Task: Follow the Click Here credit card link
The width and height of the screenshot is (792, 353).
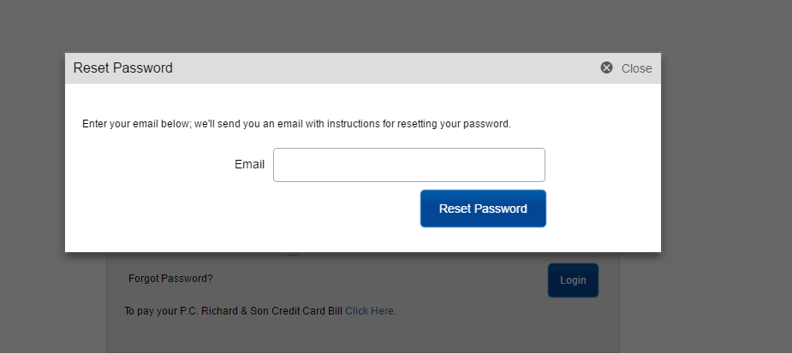Action: (x=369, y=311)
